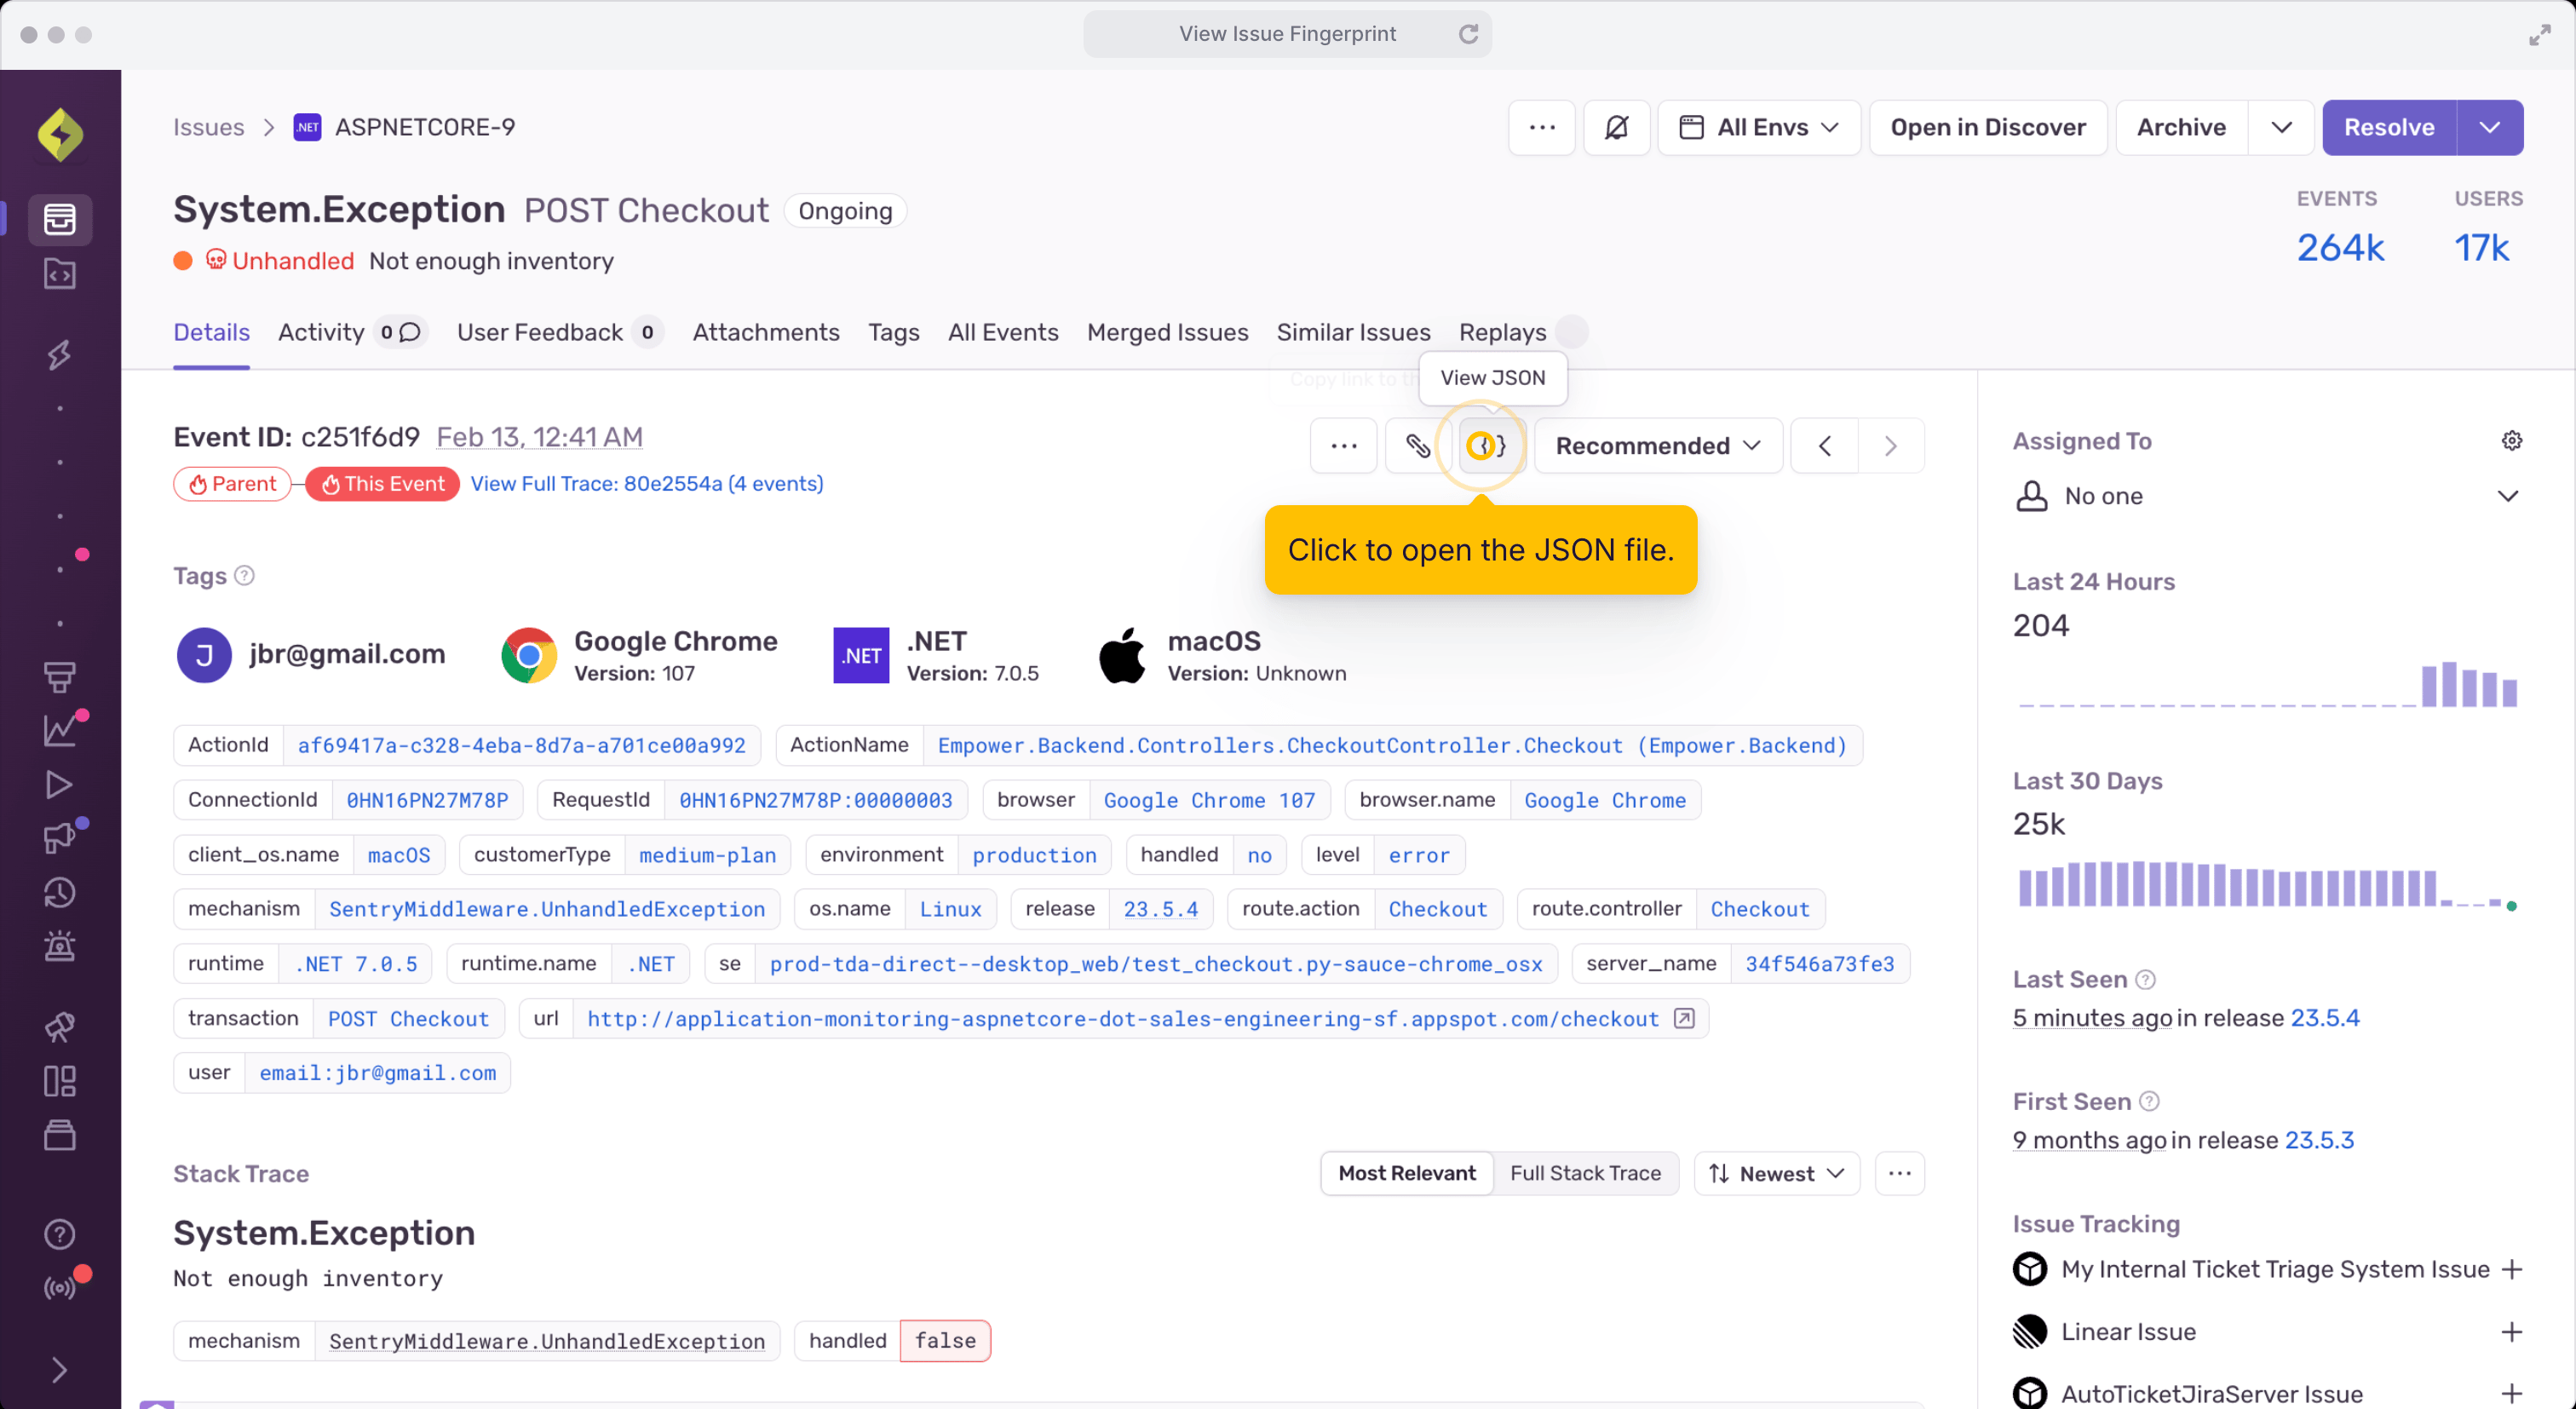Screen dimensions: 2576x1409
Task: Go to the previous event arrow
Action: coord(1824,445)
